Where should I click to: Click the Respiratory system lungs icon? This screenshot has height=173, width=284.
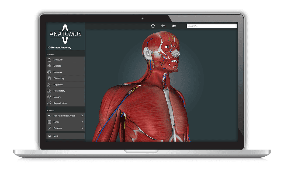pyautogui.click(x=49, y=91)
